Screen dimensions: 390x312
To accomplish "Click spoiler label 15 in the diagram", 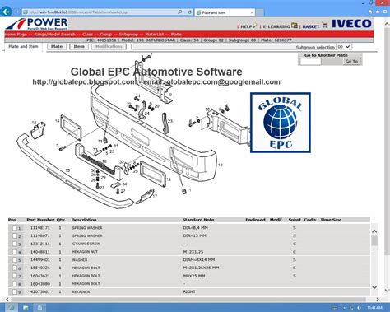I will pos(67,170).
